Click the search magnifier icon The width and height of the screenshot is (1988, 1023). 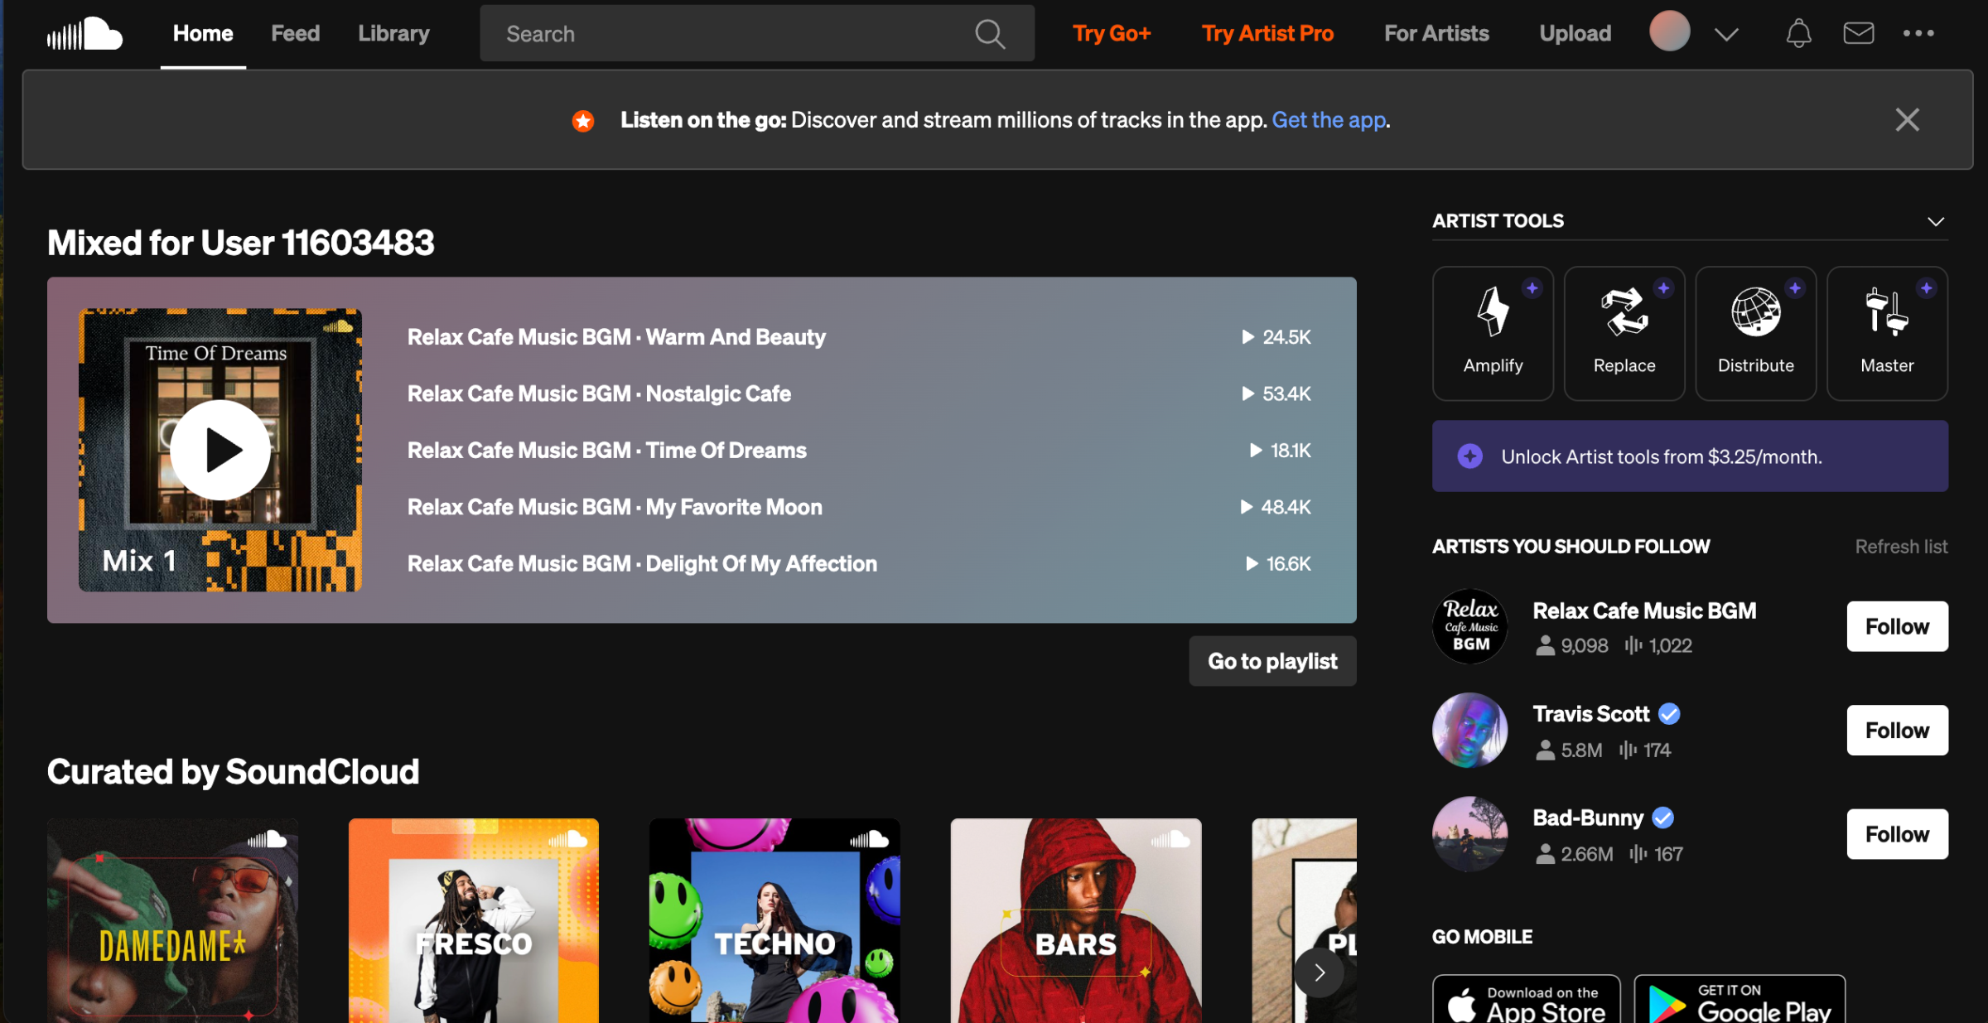989,33
